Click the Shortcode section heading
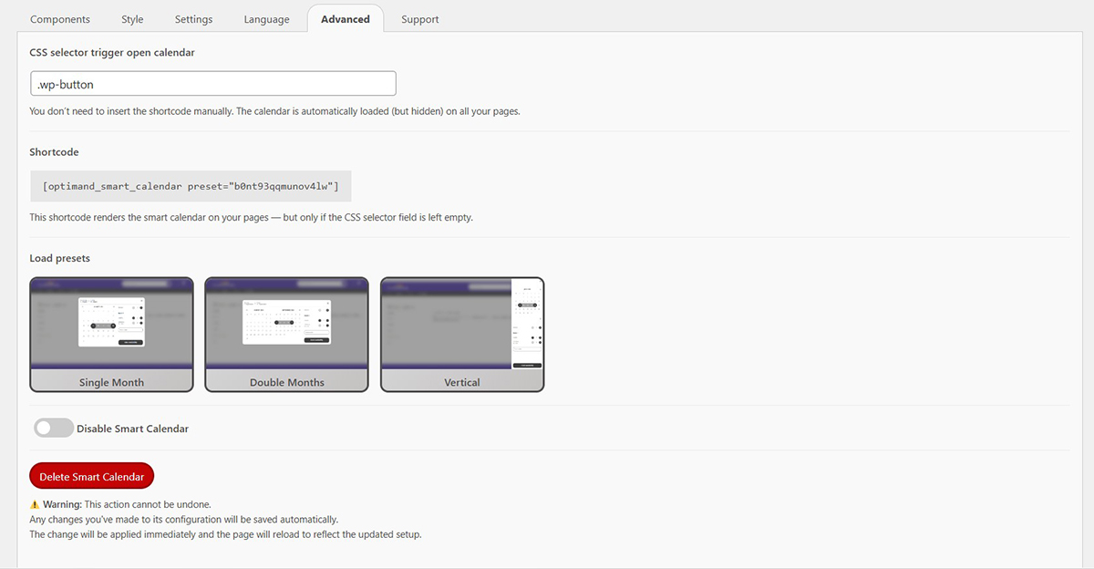Image resolution: width=1094 pixels, height=569 pixels. pos(54,151)
